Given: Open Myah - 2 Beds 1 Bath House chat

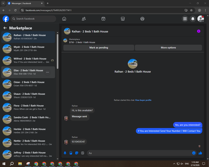Looking at the screenshot, I should tap(28, 49).
